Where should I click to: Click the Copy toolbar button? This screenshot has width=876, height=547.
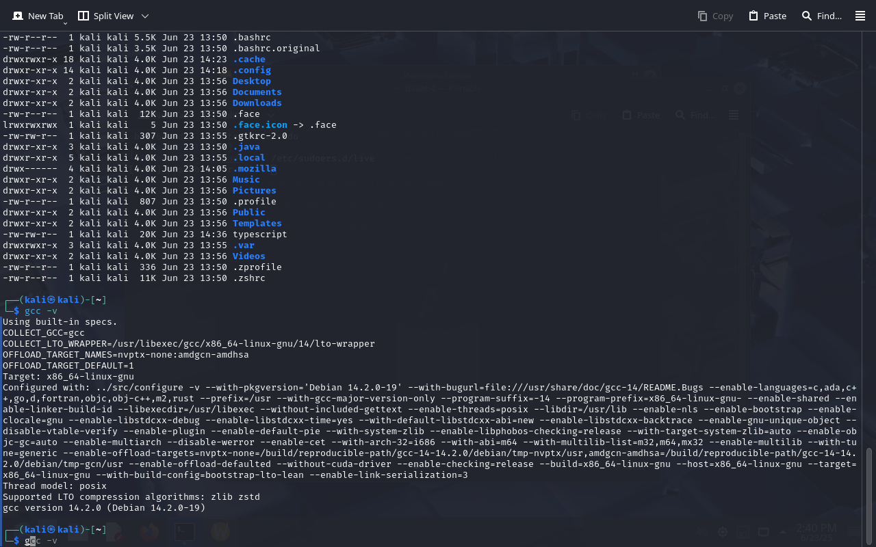pyautogui.click(x=715, y=16)
